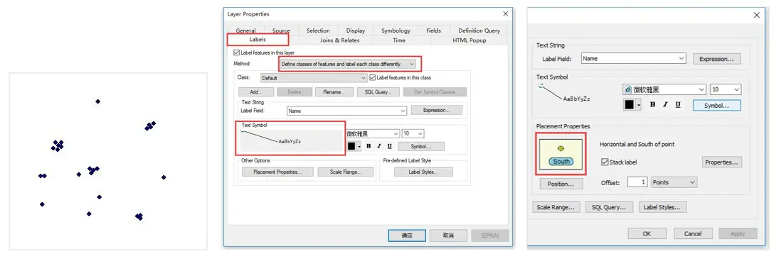Click the Properties... placement button
The height and width of the screenshot is (256, 774).
point(721,162)
